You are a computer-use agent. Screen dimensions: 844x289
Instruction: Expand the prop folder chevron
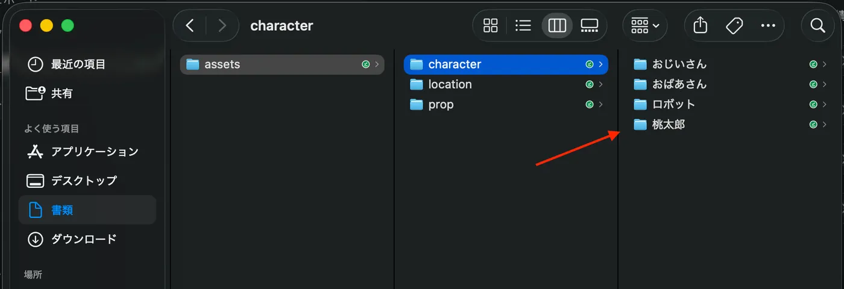[x=601, y=105]
